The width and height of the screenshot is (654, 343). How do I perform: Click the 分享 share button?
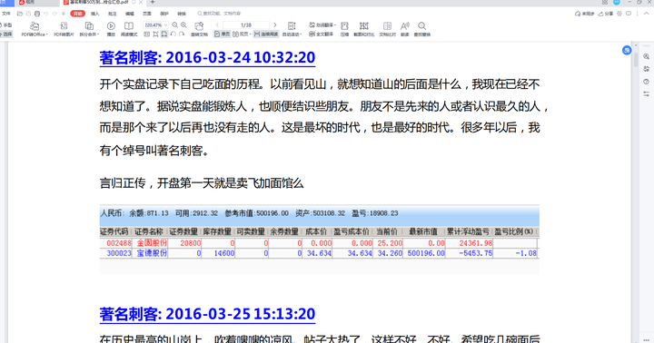click(606, 14)
